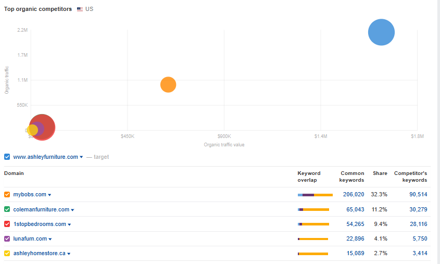Select the yellow ashleyhomestore bubble on chart

click(32, 130)
